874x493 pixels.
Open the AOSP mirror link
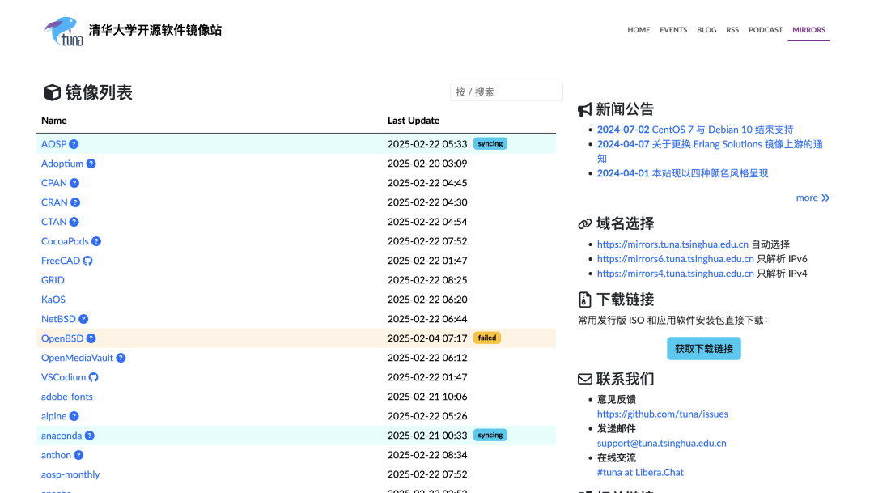53,144
